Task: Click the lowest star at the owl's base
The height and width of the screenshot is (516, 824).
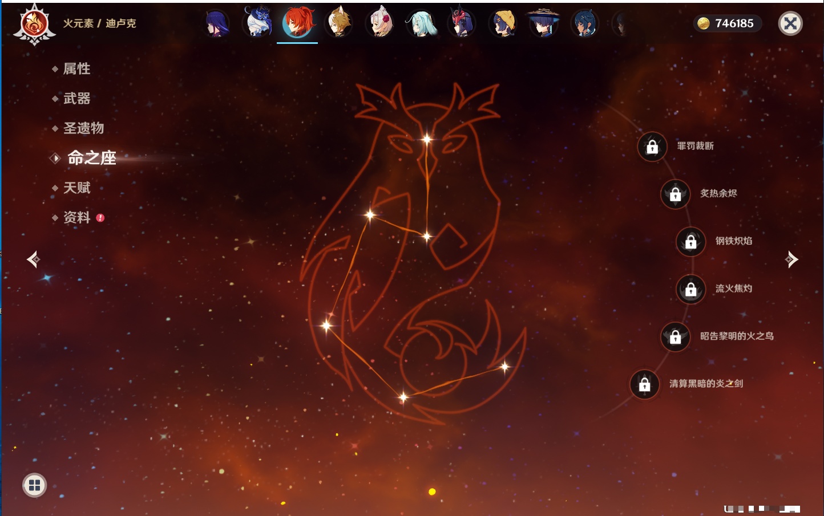Action: point(403,397)
